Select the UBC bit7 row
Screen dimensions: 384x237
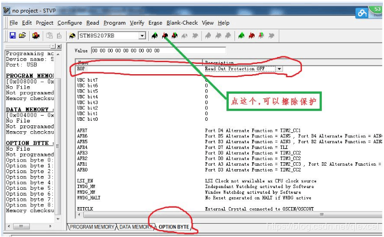point(87,80)
